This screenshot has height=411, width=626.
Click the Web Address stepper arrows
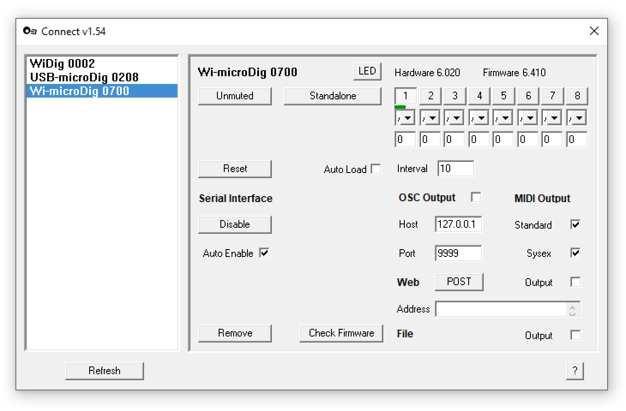pos(572,310)
